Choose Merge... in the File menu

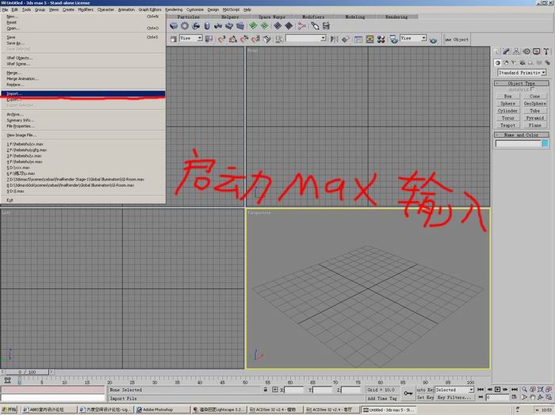point(82,73)
